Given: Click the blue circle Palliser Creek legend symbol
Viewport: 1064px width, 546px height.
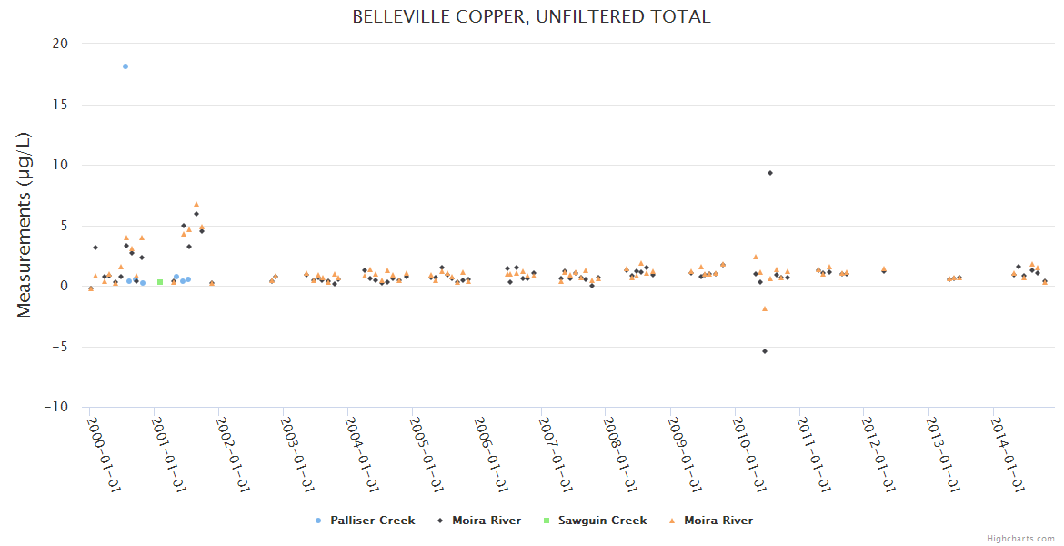Looking at the screenshot, I should click(x=317, y=521).
